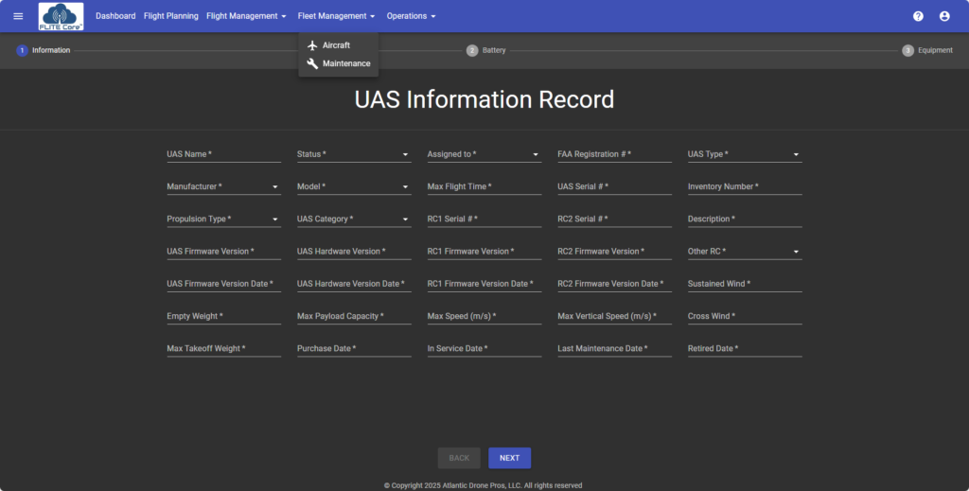969x491 pixels.
Task: Open the Operations menu
Action: (411, 16)
